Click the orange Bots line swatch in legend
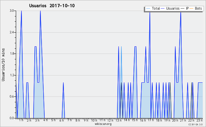This screenshot has height=127, width=206. (192, 9)
